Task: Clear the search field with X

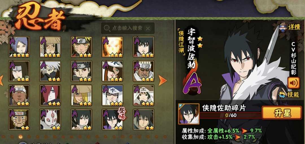Action: (148, 28)
